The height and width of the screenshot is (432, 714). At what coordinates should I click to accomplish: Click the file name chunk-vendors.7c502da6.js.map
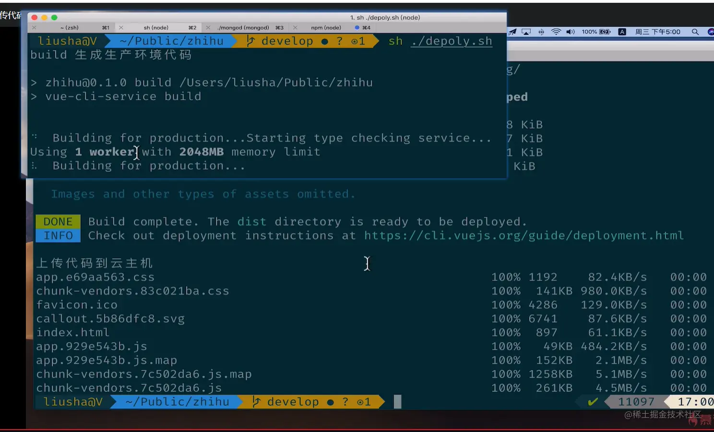point(144,374)
